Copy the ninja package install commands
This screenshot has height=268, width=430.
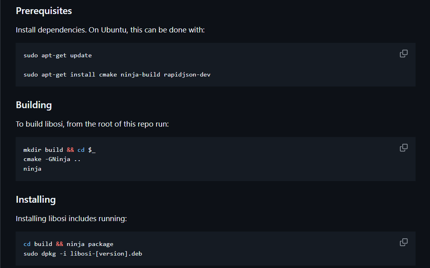404,242
